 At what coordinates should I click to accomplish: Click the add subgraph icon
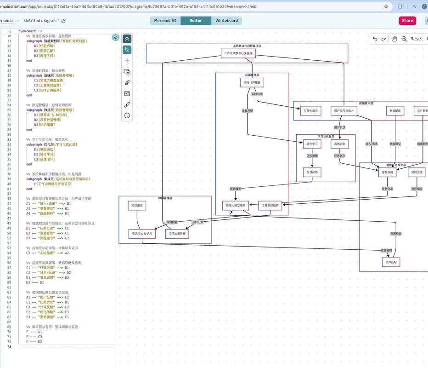127,72
